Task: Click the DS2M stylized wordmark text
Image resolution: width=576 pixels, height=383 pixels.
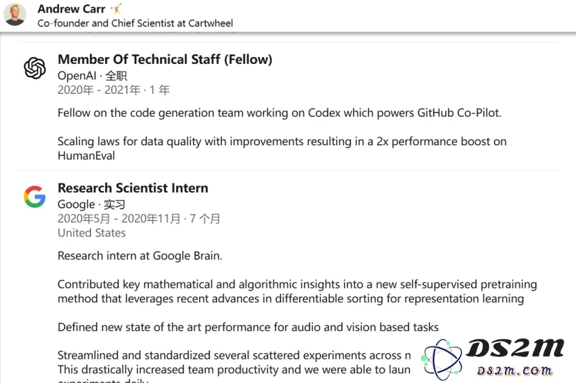Action: (515, 348)
